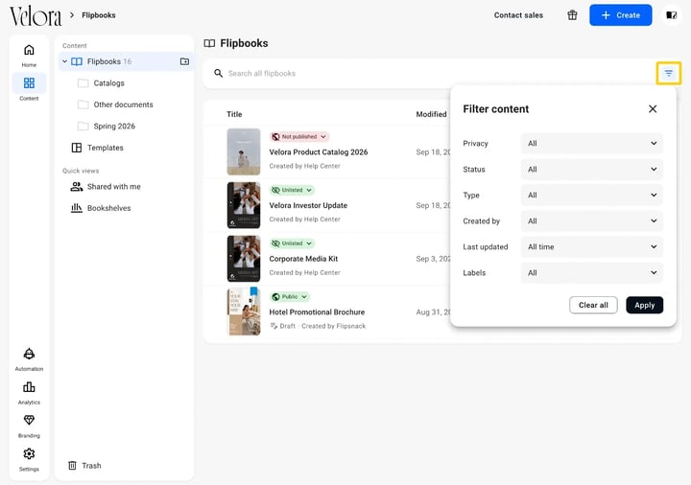691x485 pixels.
Task: Click Contact sales link
Action: click(x=518, y=15)
